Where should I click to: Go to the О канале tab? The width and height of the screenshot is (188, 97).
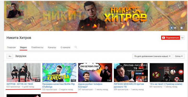pos(65,47)
